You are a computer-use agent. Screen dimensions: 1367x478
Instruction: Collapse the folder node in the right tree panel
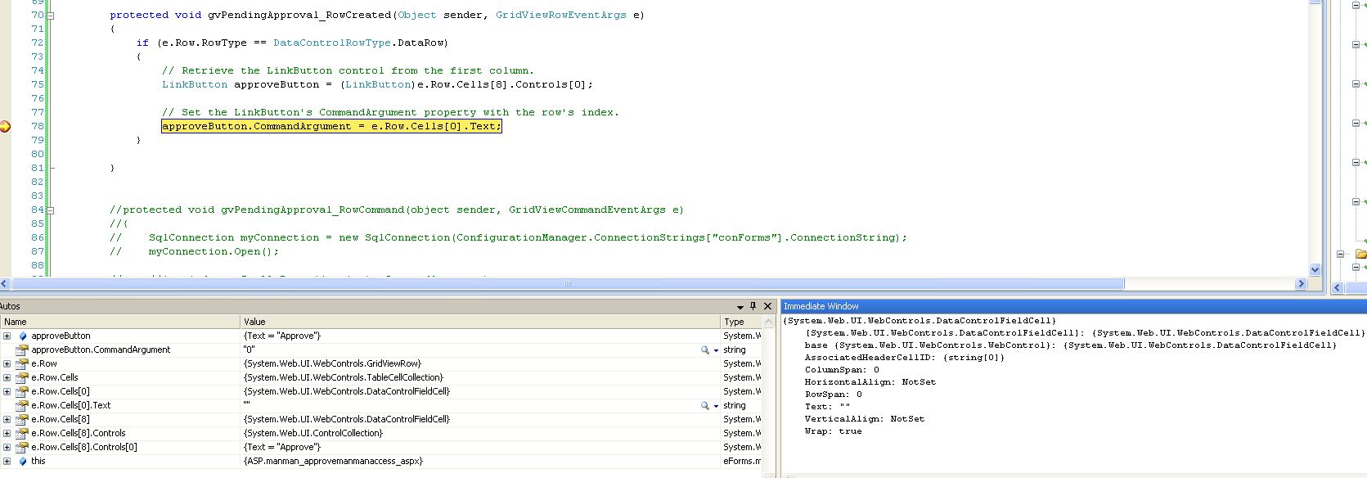click(x=1341, y=254)
